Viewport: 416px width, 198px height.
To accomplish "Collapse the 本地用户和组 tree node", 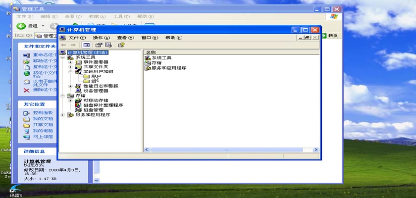I will point(70,72).
